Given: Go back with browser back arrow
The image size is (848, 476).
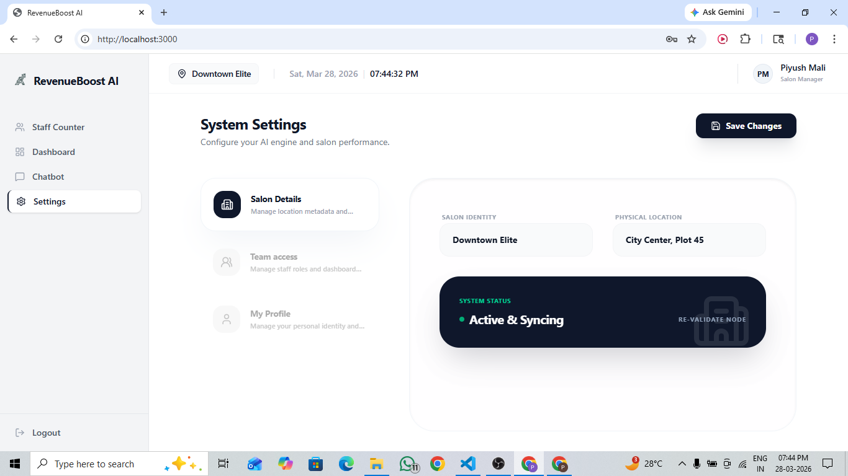Looking at the screenshot, I should pyautogui.click(x=14, y=39).
